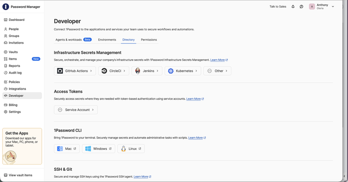The height and width of the screenshot is (182, 348).
Task: Click the Beta badge on Agents tab
Action: tap(87, 40)
